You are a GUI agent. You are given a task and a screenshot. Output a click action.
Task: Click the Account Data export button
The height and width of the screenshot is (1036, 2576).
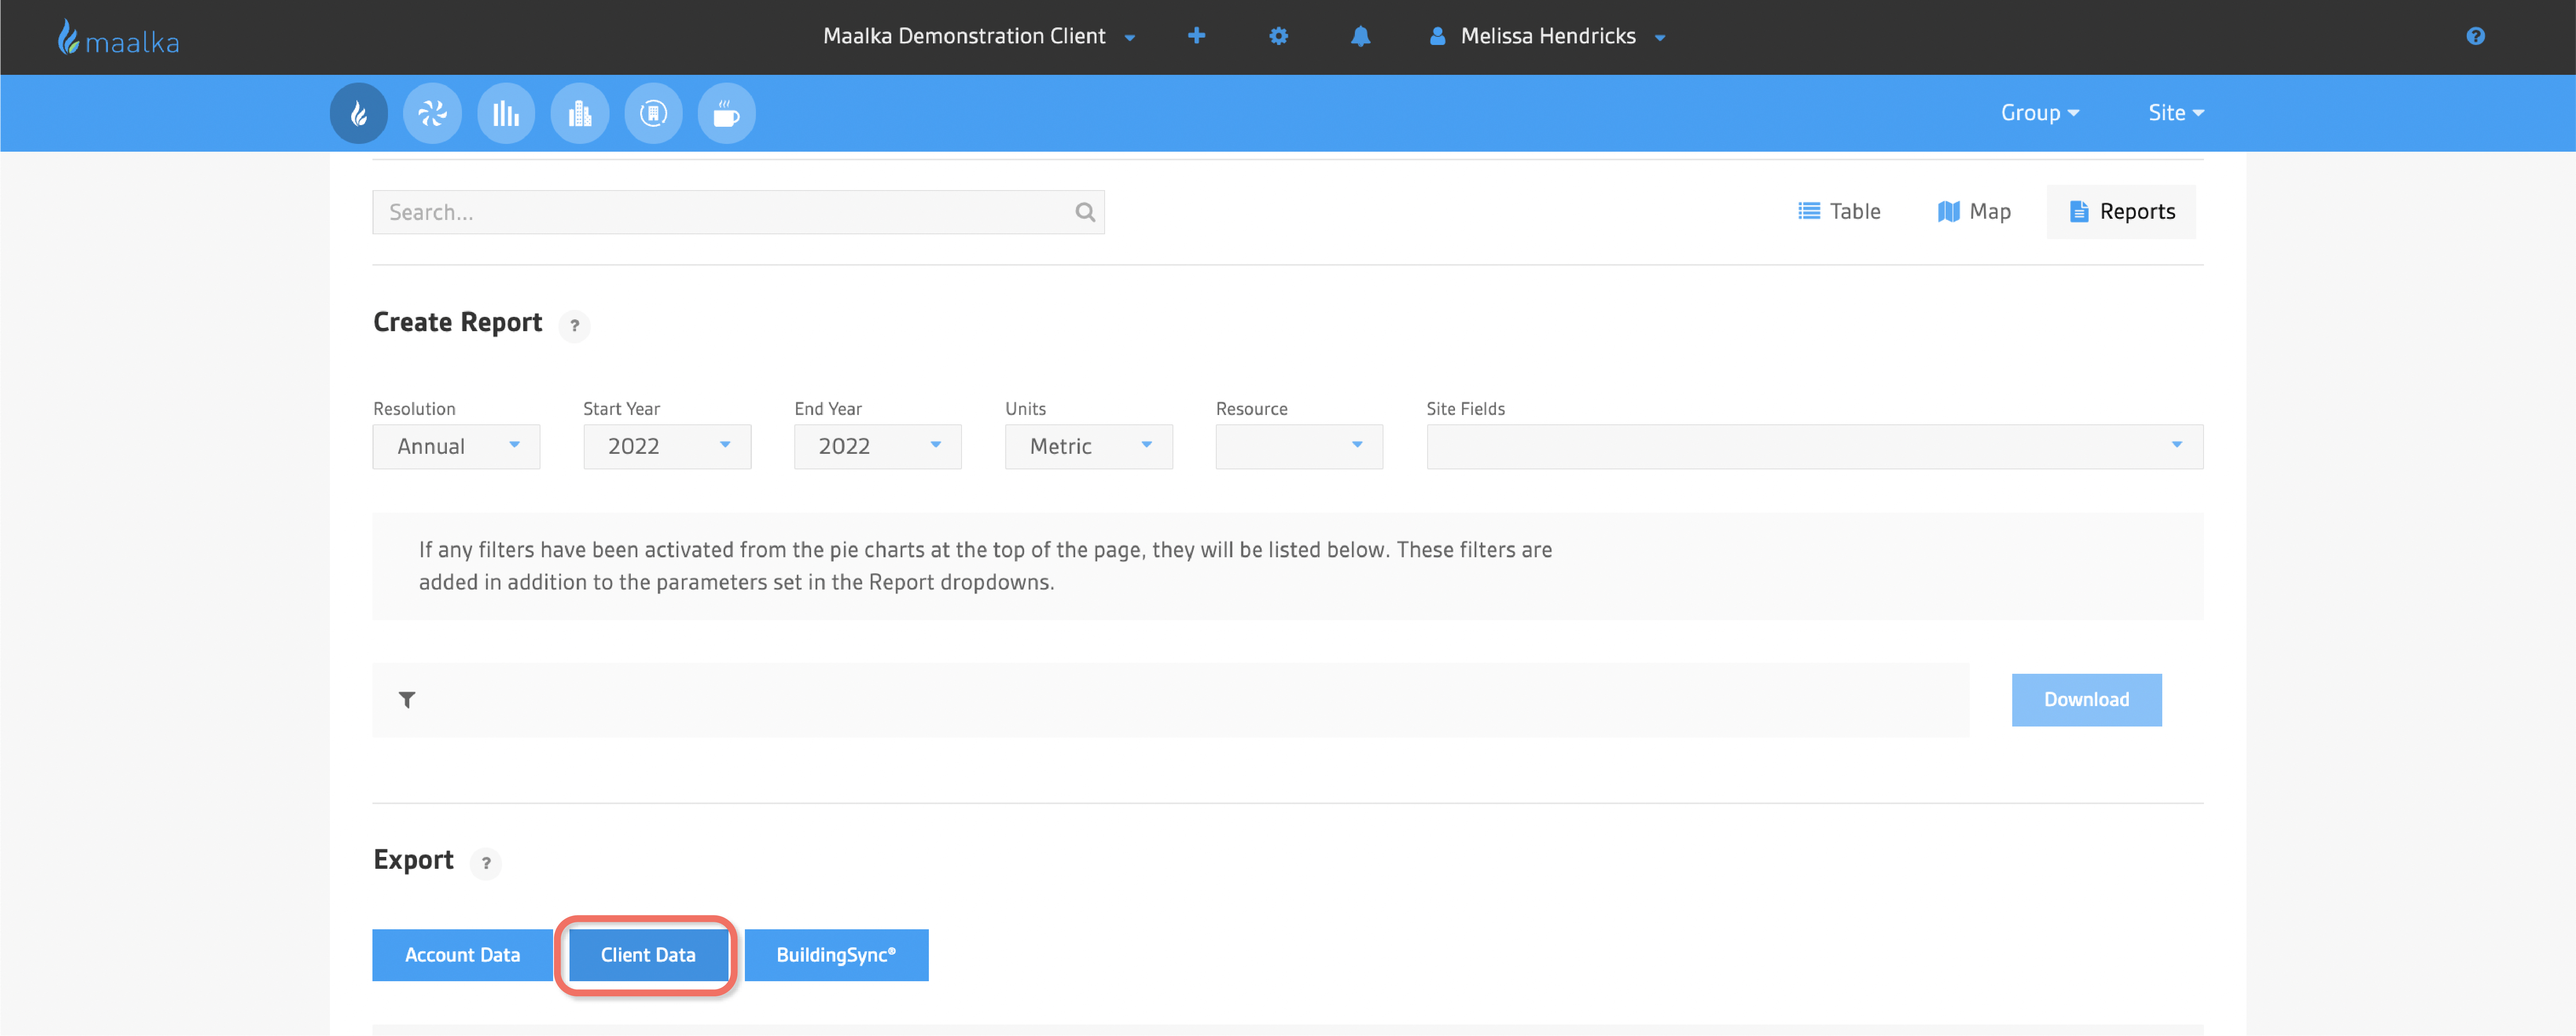pyautogui.click(x=462, y=955)
